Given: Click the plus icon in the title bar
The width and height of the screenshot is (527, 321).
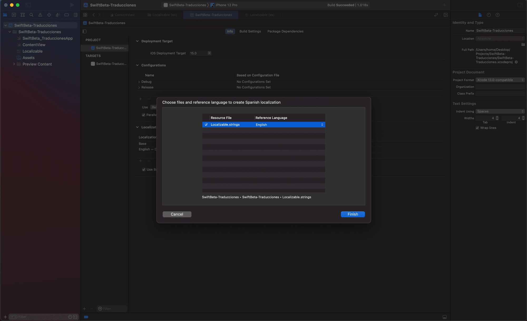Looking at the screenshot, I should coord(444,5).
